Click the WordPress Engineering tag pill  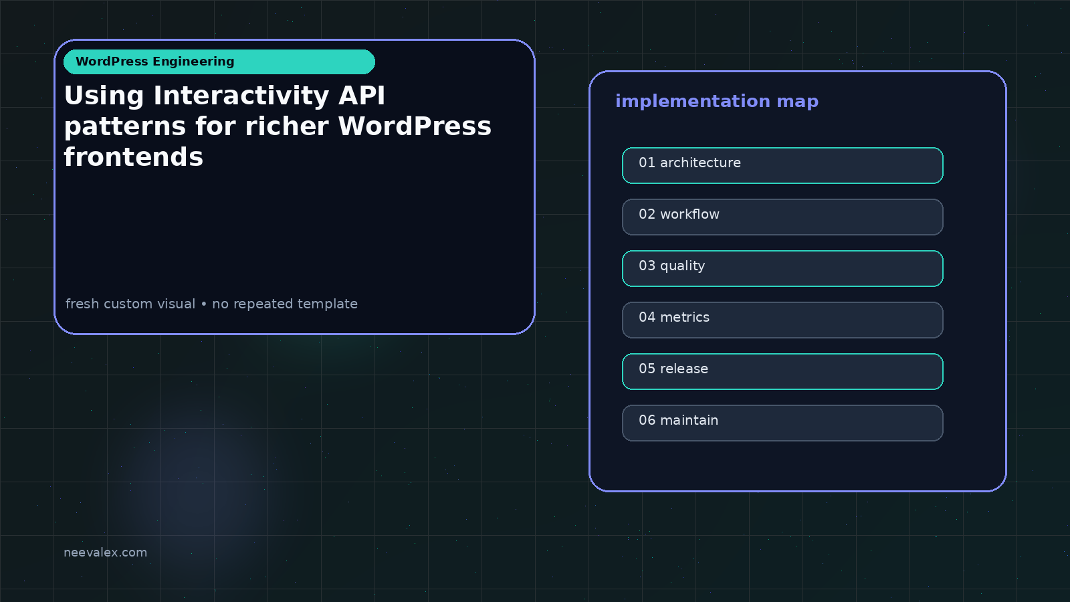point(219,62)
